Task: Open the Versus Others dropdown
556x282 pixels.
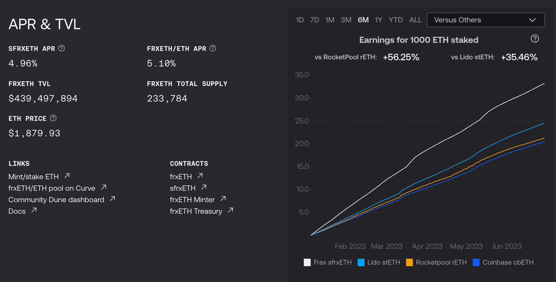Action: 485,20
